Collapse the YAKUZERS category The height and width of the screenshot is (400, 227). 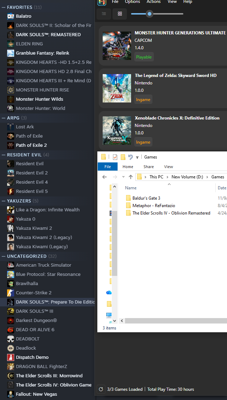(x=4, y=201)
